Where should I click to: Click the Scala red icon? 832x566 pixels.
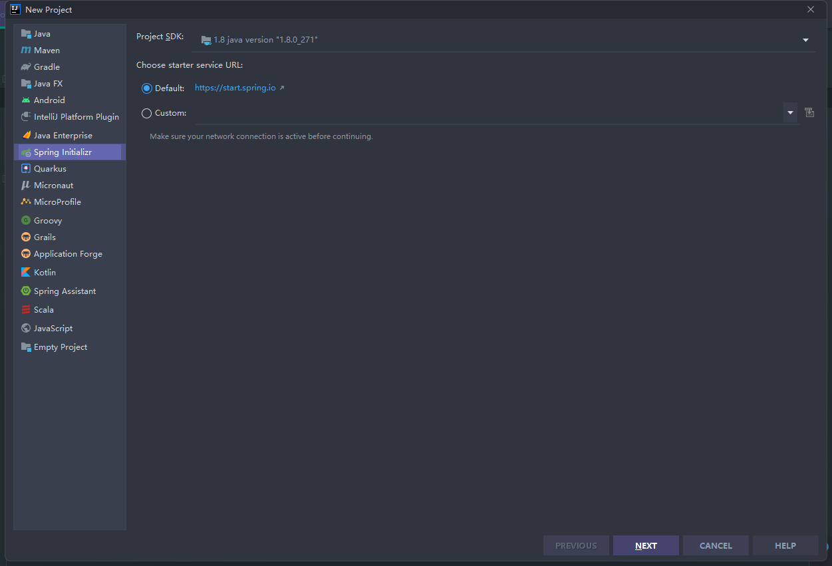(26, 310)
